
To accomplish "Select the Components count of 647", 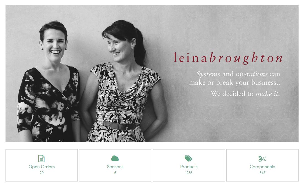I will [262, 173].
